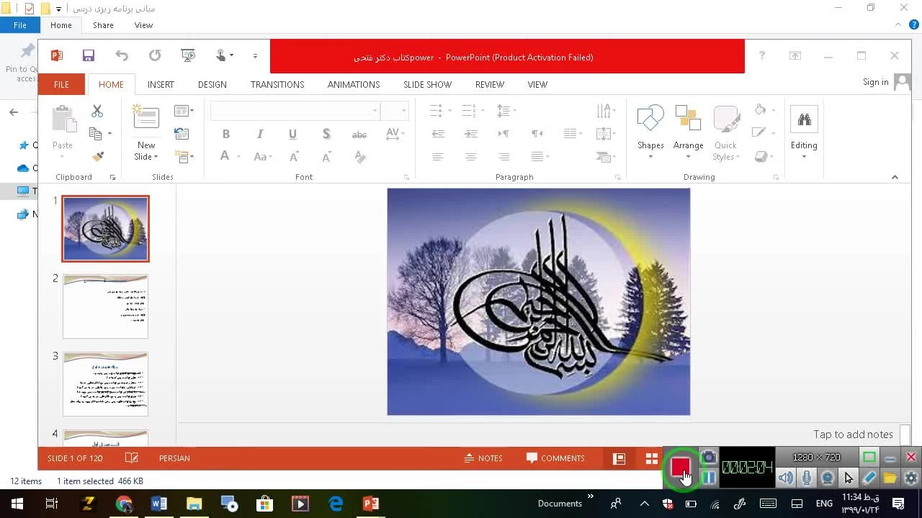Click the Sign in link

875,82
